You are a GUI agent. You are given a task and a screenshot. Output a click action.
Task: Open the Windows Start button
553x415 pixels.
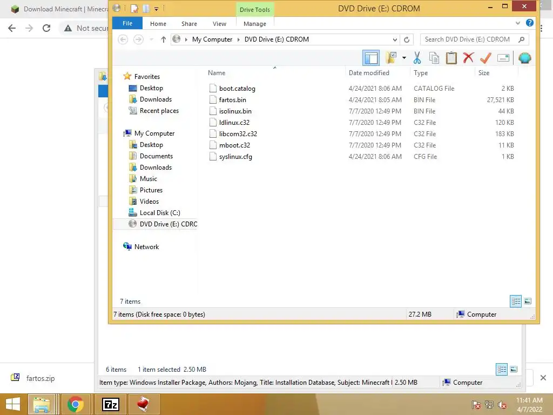[13, 404]
